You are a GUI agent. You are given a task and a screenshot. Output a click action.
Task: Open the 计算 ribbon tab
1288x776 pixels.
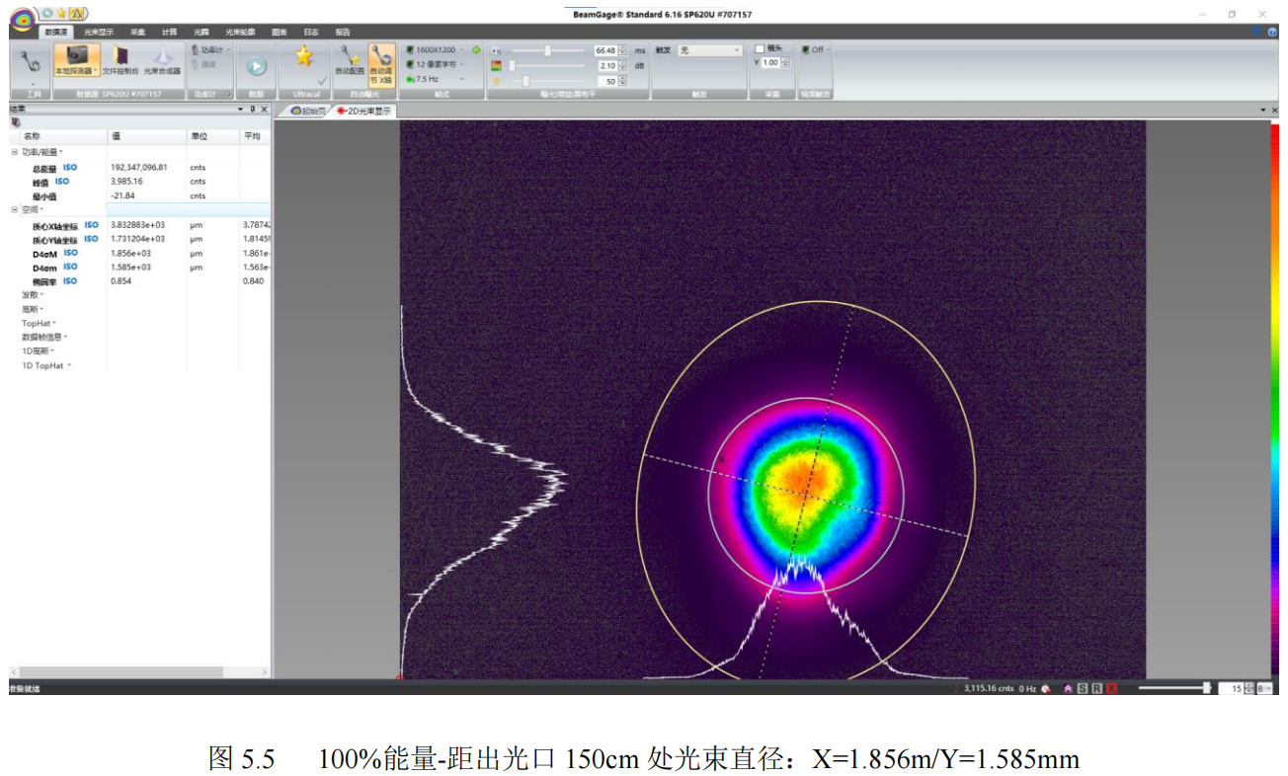pos(169,33)
